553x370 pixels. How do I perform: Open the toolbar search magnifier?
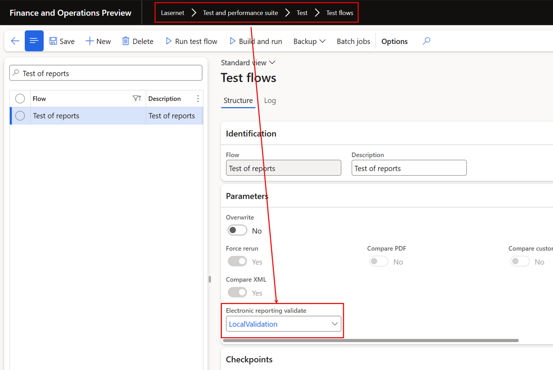pos(427,41)
